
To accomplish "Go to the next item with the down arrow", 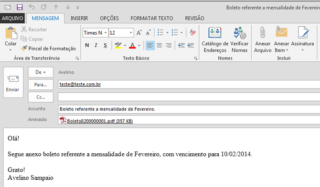I will pos(68,7).
